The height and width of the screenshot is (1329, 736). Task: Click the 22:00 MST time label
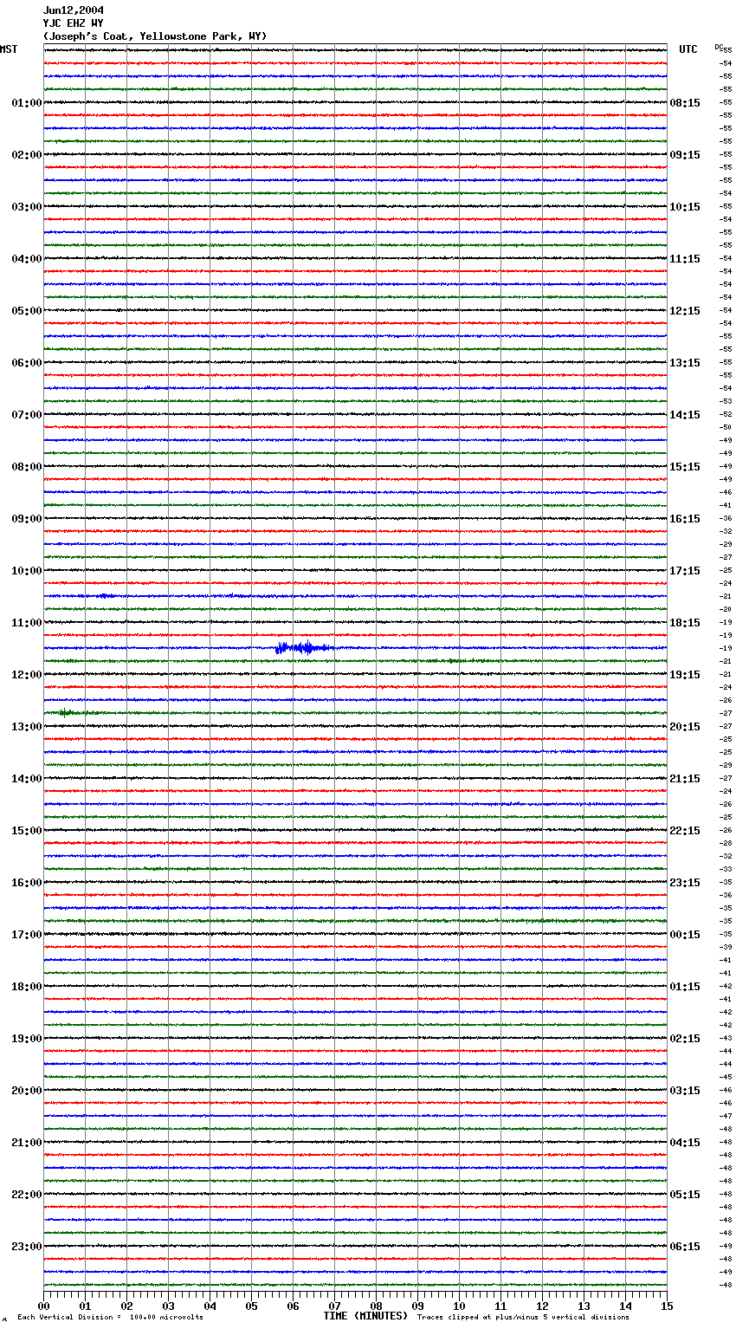(x=27, y=1195)
